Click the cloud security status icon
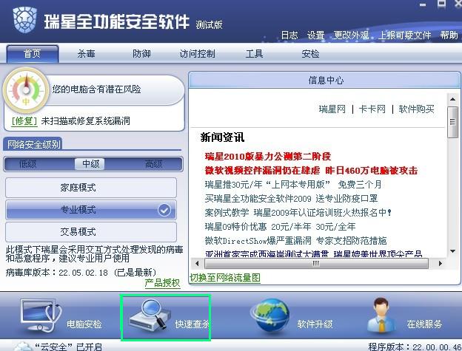 [22, 347]
